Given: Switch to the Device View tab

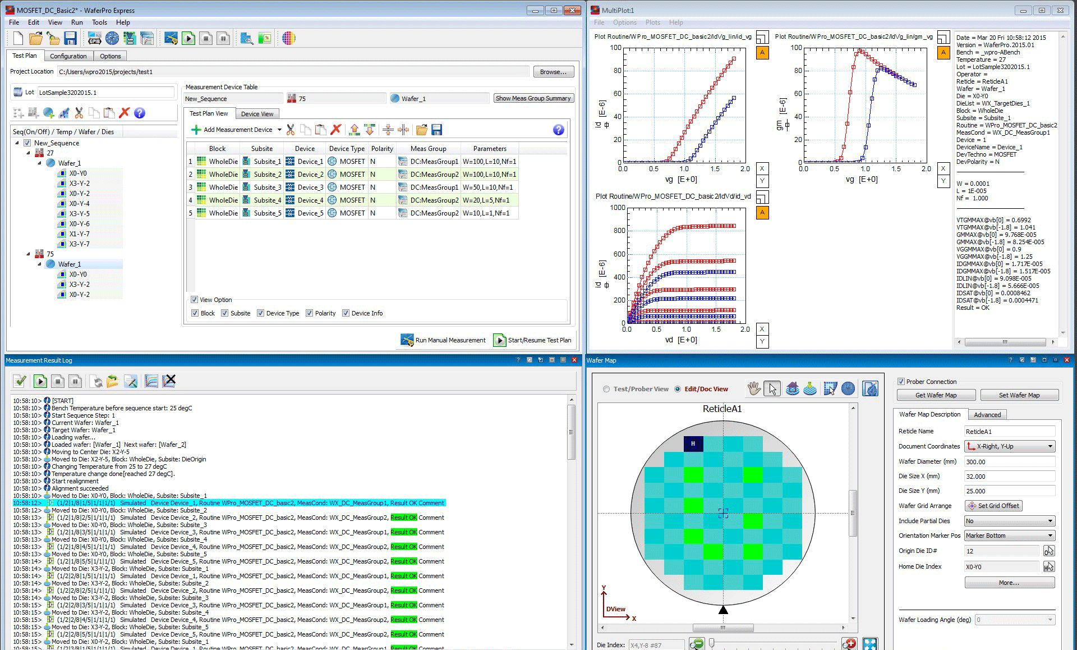Looking at the screenshot, I should point(257,113).
